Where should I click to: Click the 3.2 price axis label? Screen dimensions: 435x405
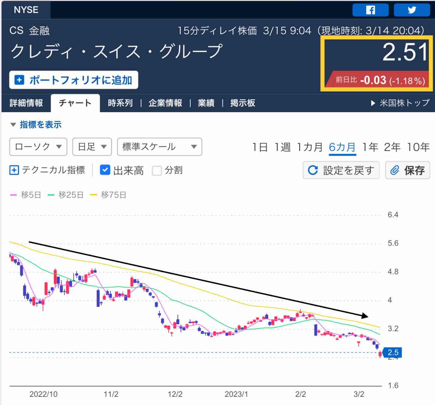pos(393,329)
